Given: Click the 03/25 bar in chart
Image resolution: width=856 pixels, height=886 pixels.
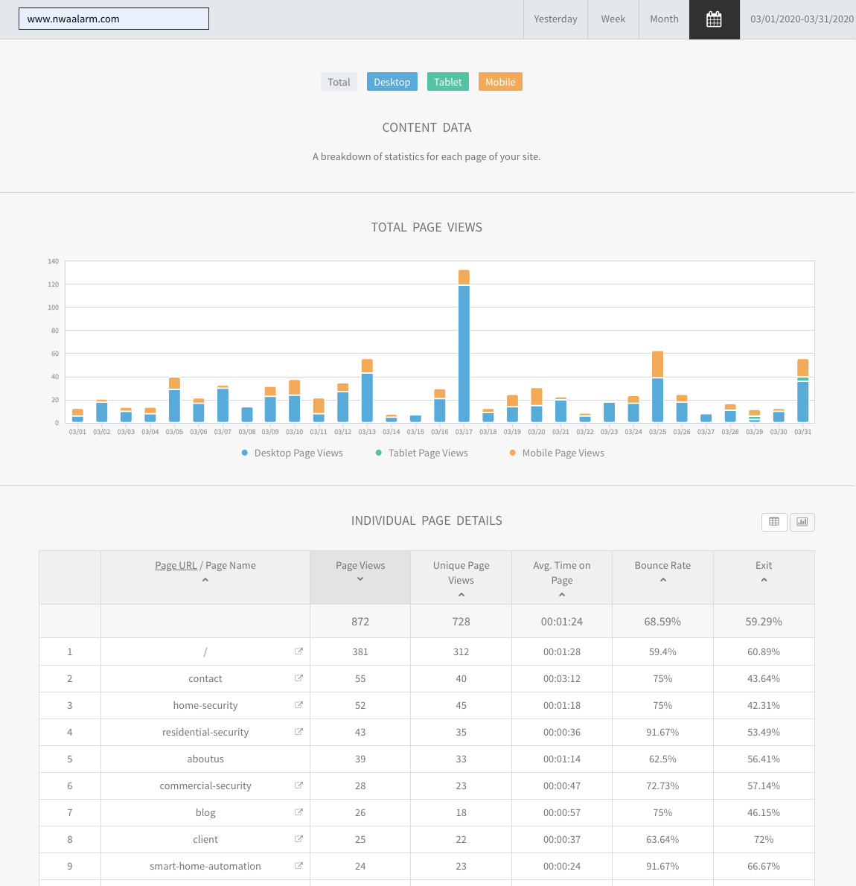Looking at the screenshot, I should [x=658, y=386].
